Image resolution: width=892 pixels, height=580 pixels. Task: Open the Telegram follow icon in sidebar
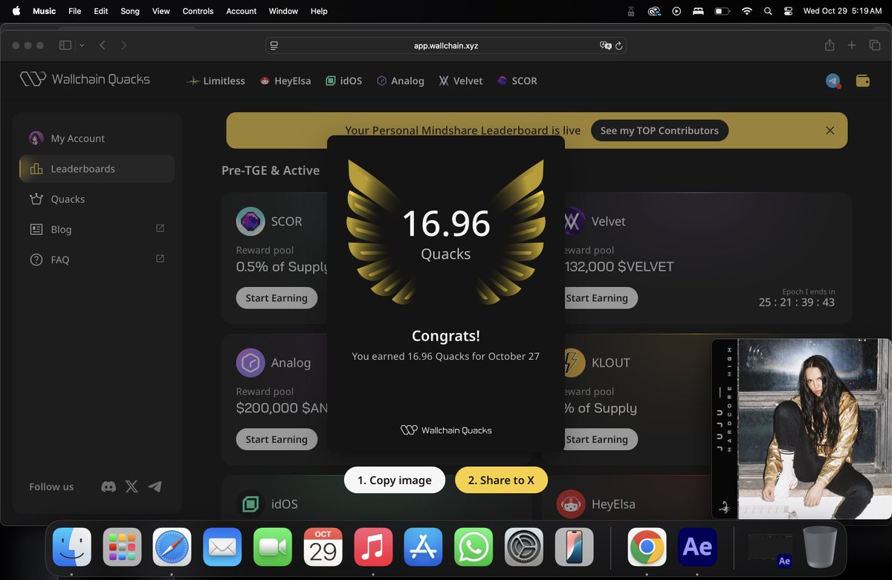(x=155, y=486)
